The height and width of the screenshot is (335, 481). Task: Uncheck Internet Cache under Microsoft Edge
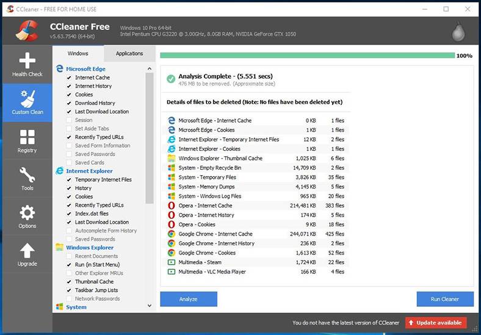[x=69, y=77]
